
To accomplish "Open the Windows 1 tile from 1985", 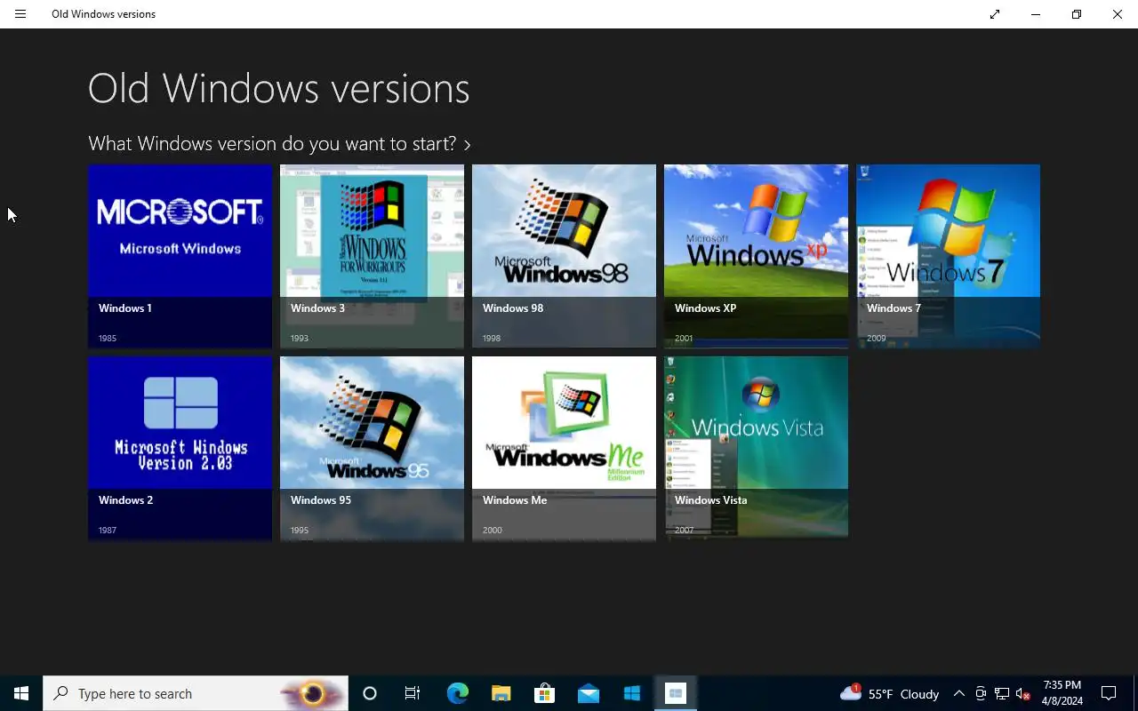I will (180, 256).
